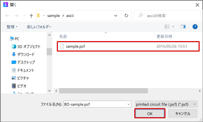Viewport: 203px width, 122px height.
Task: Click the search magnifier icon
Action: (x=140, y=16)
